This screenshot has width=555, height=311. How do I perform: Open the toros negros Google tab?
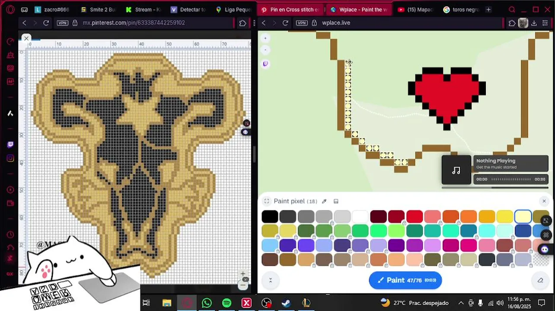click(x=461, y=10)
